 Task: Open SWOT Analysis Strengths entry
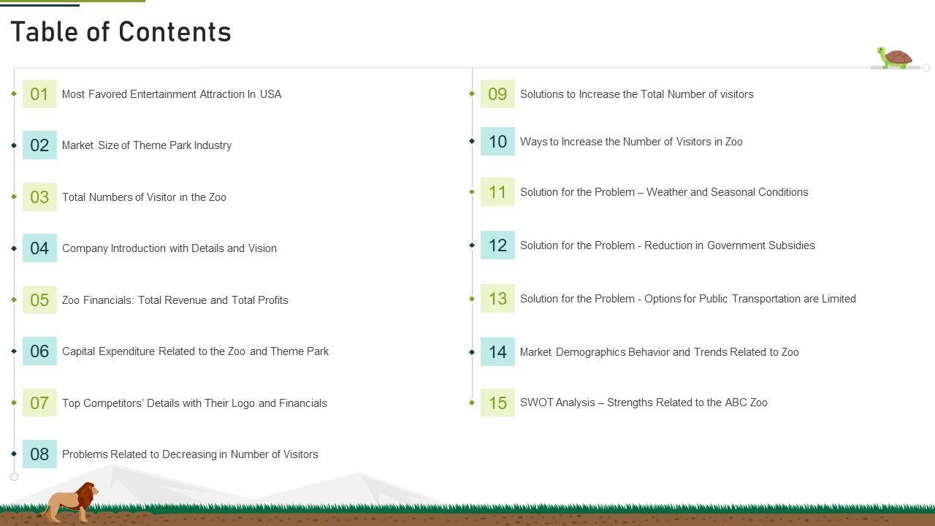pyautogui.click(x=644, y=403)
